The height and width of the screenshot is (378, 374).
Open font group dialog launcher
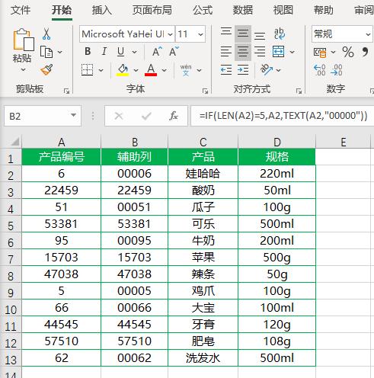tap(205, 91)
